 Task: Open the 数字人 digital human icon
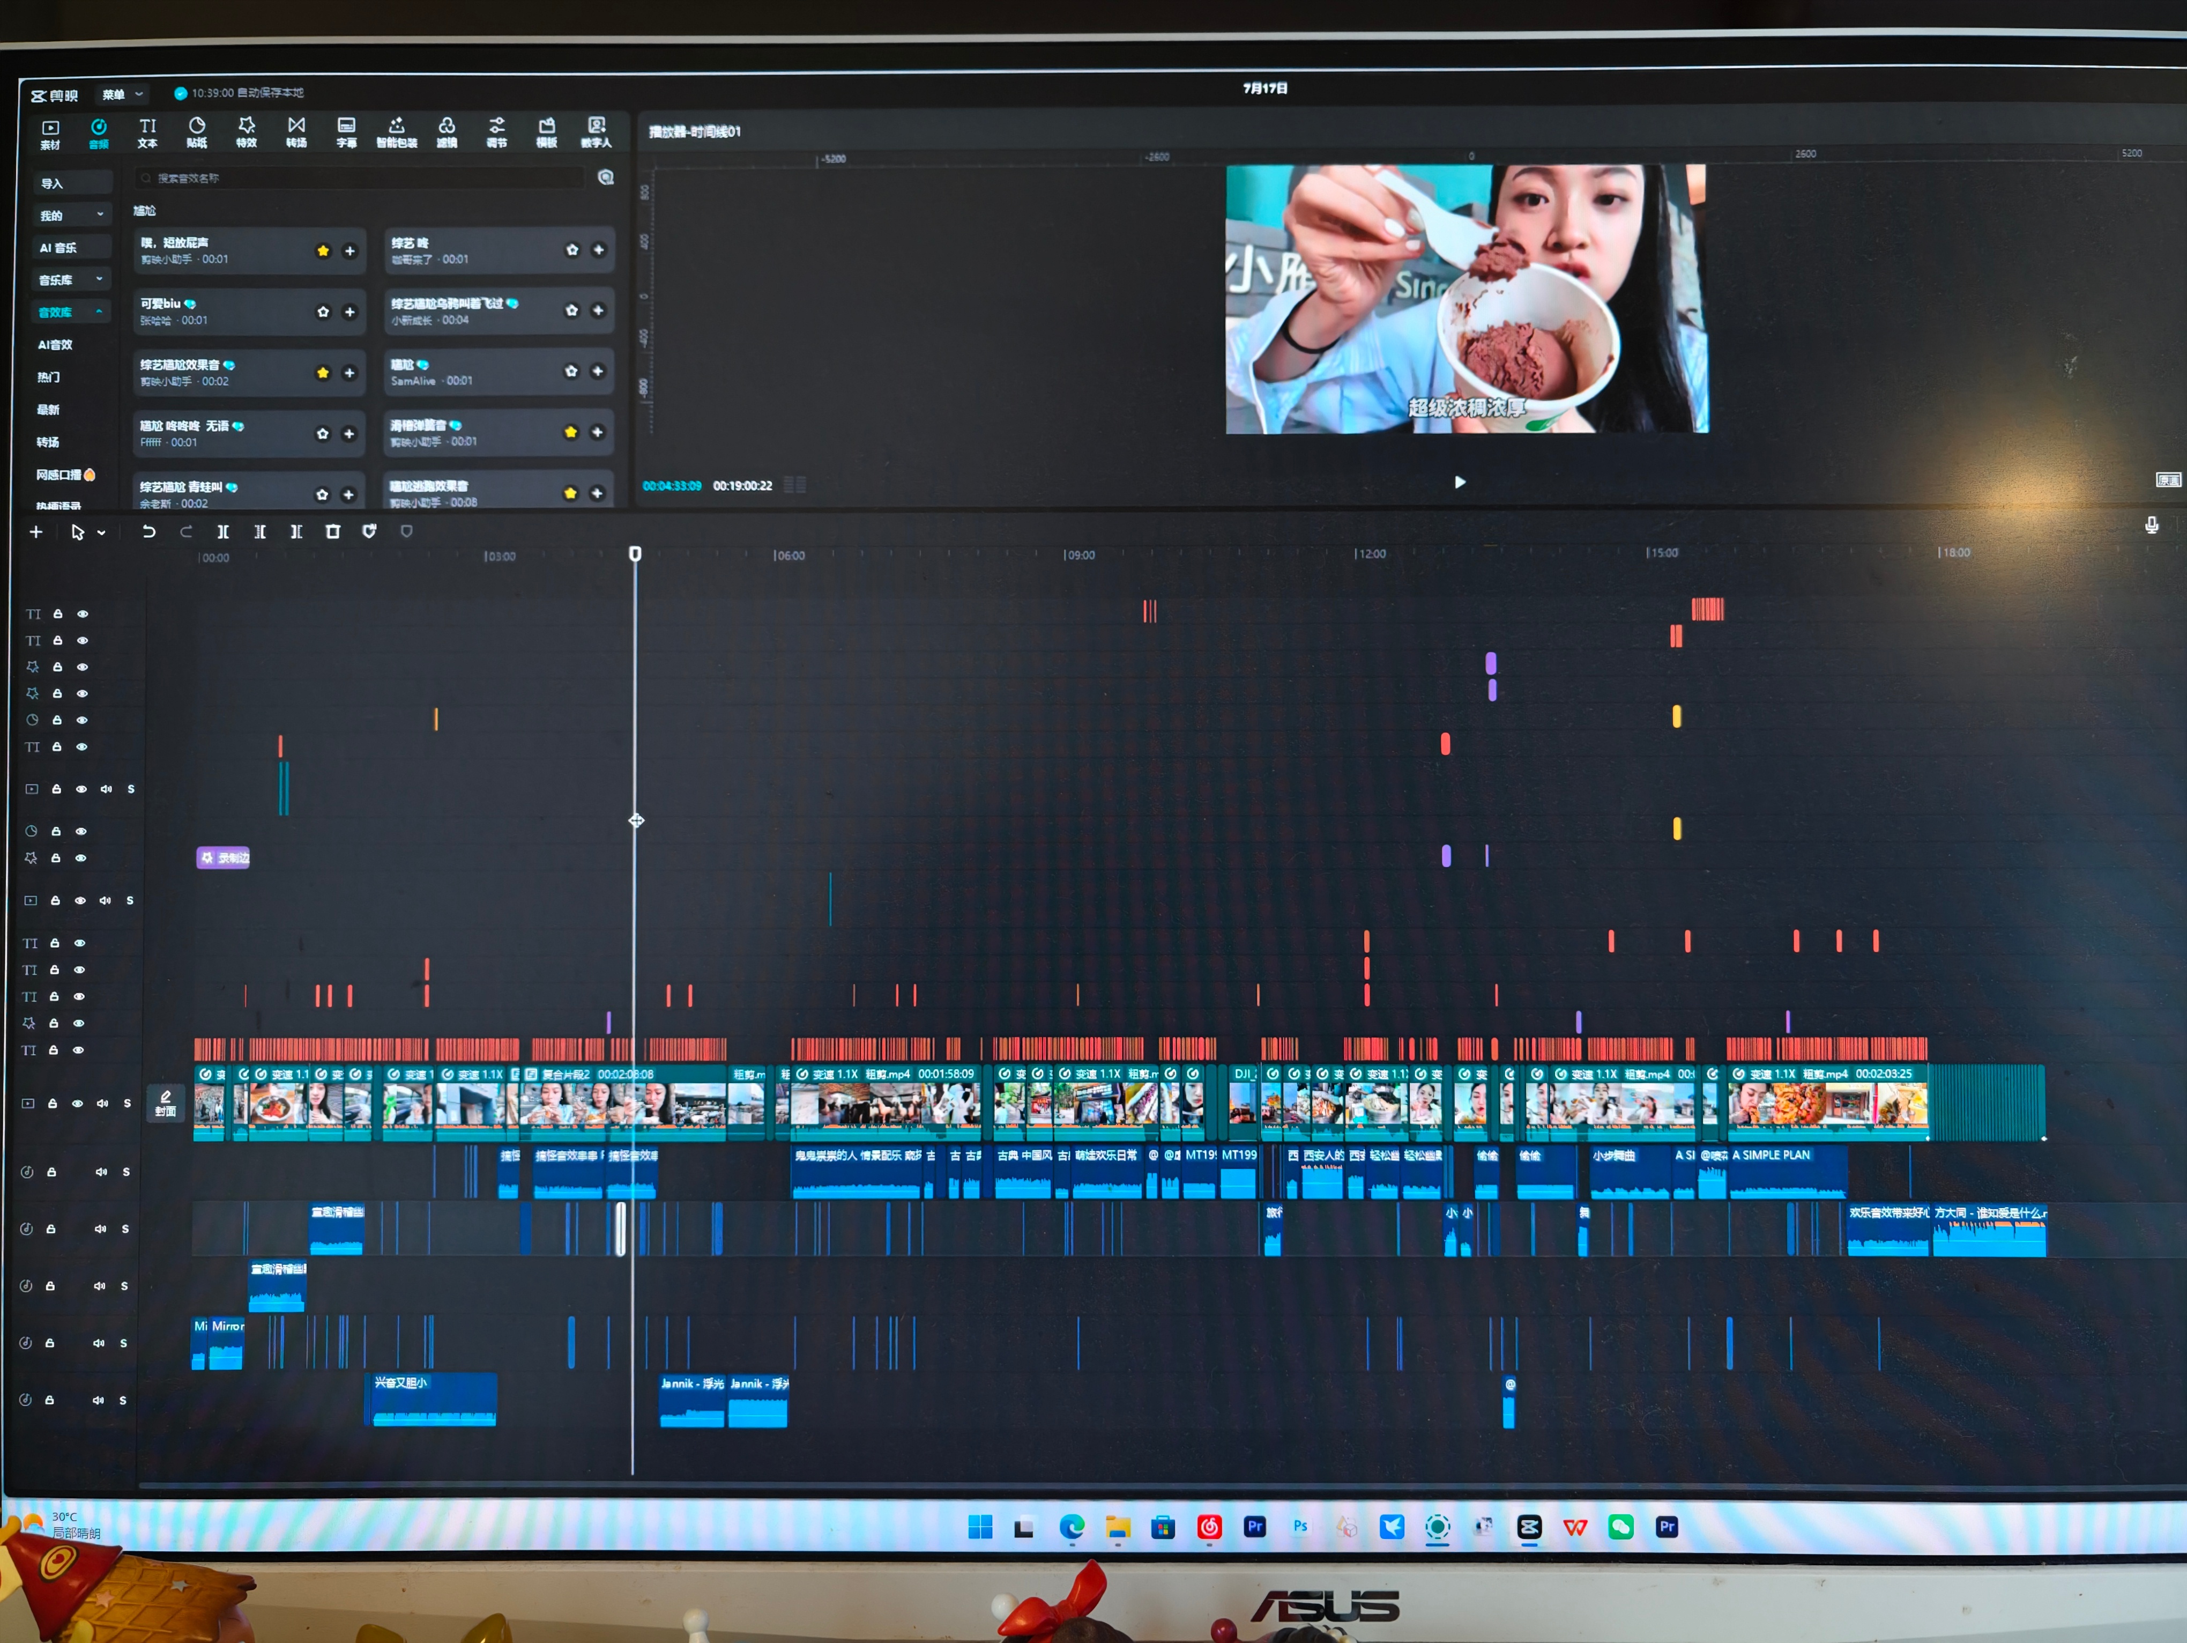click(596, 131)
